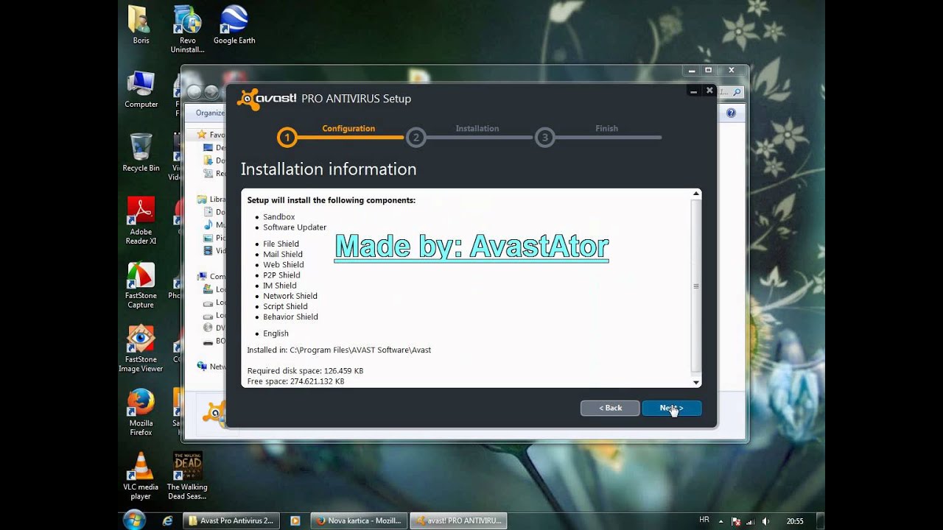
Task: Click 'IM Shield' component entry
Action: click(280, 286)
